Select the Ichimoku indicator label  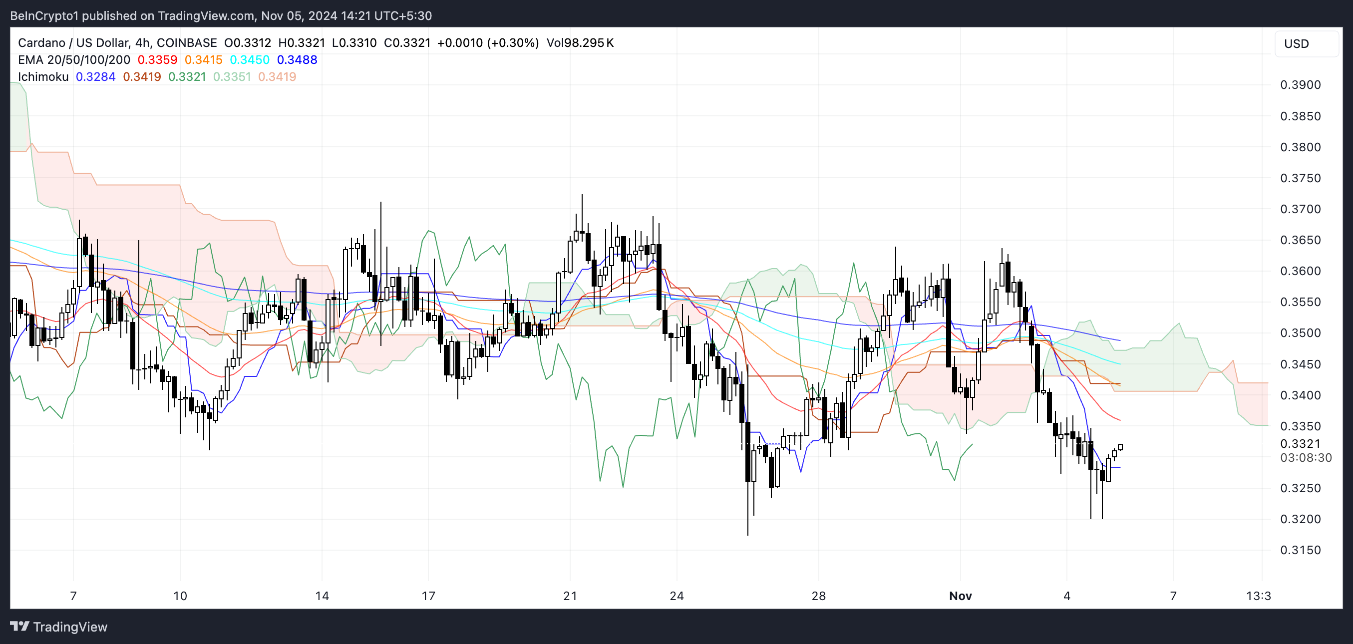click(x=43, y=77)
